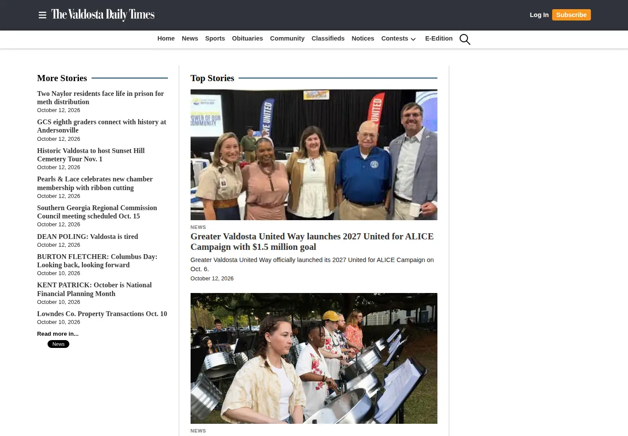Open the News category tag pill

58,344
